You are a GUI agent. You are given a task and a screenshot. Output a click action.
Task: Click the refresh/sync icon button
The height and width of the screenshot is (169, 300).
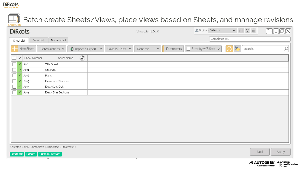[x=229, y=49]
